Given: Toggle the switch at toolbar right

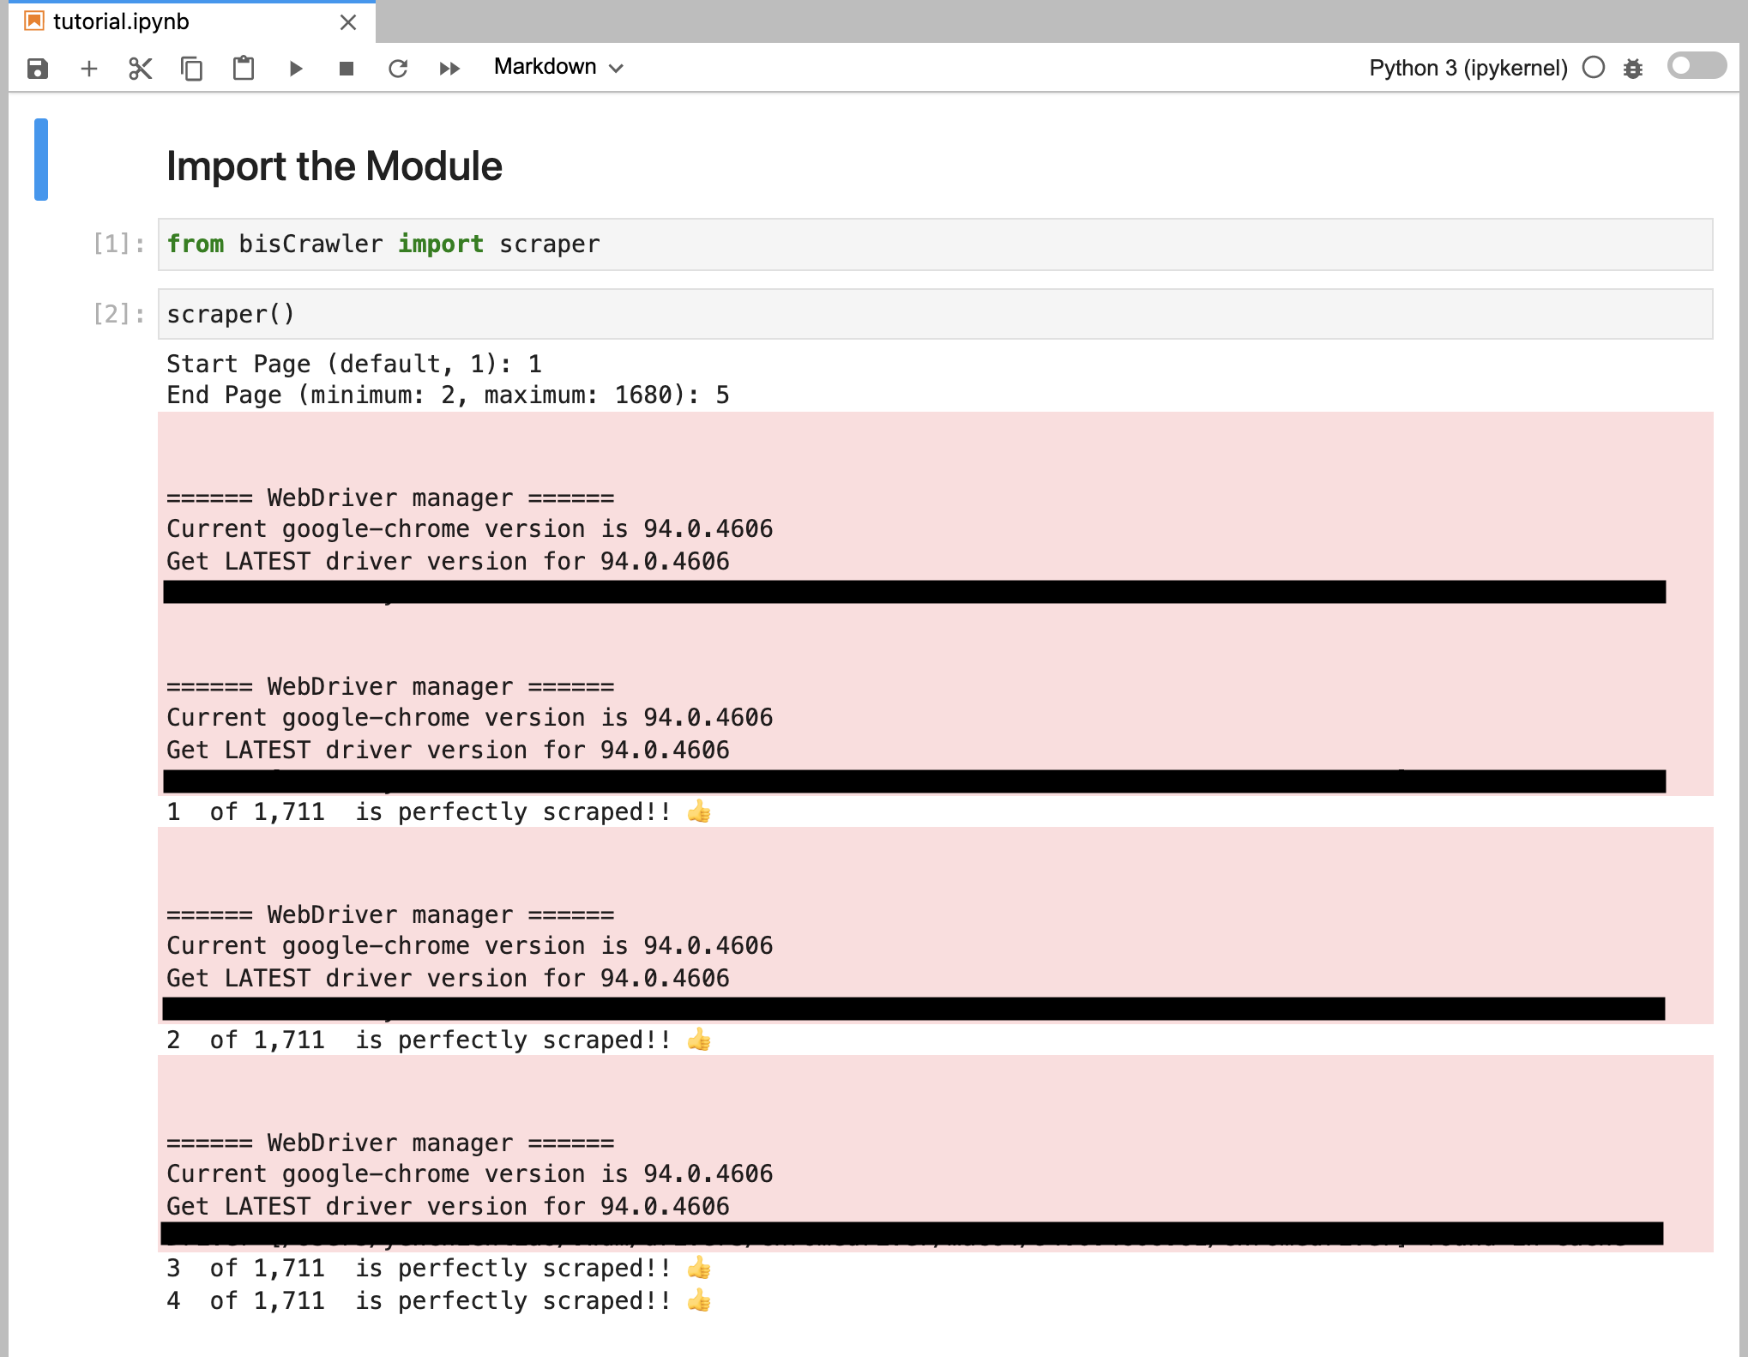Looking at the screenshot, I should (x=1697, y=66).
